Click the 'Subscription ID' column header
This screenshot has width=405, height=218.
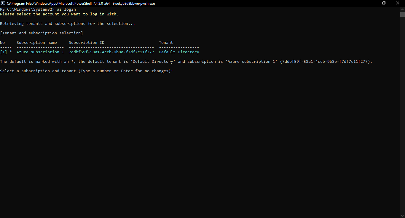87,43
